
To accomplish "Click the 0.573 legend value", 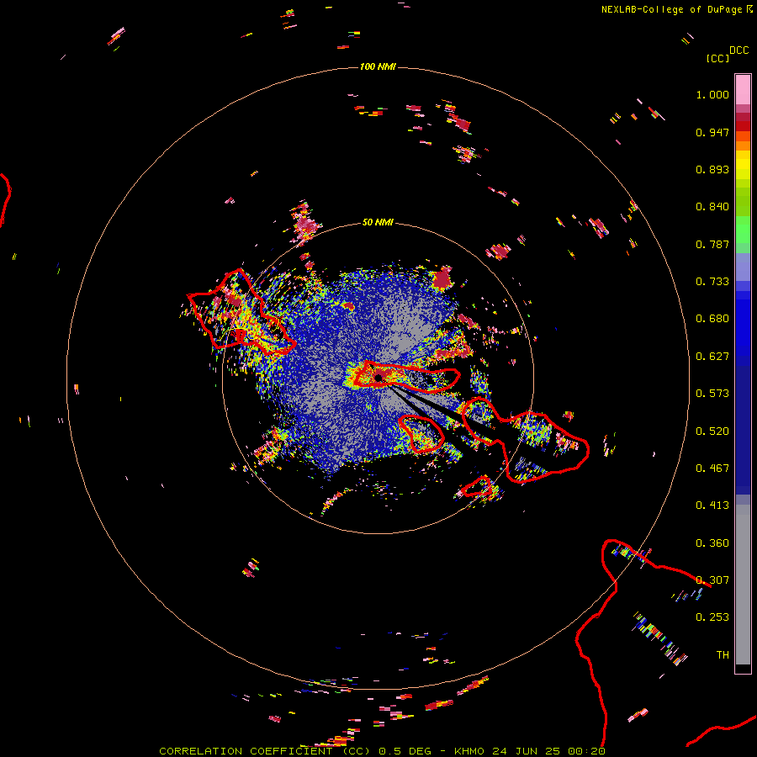I will click(x=712, y=394).
